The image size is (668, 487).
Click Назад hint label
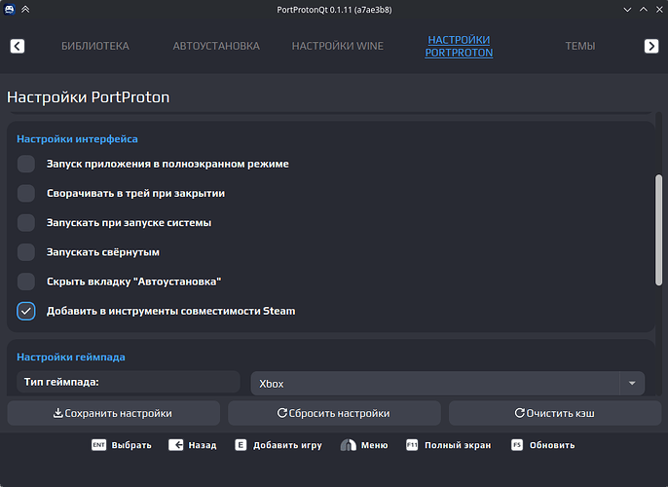(x=203, y=445)
